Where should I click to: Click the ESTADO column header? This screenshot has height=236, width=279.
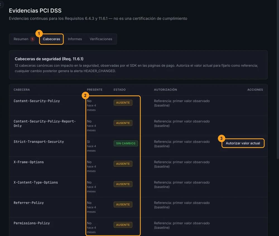coord(120,90)
